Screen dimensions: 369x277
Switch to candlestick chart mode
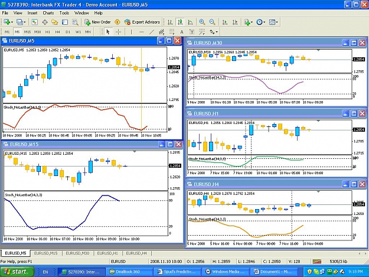pos(180,22)
